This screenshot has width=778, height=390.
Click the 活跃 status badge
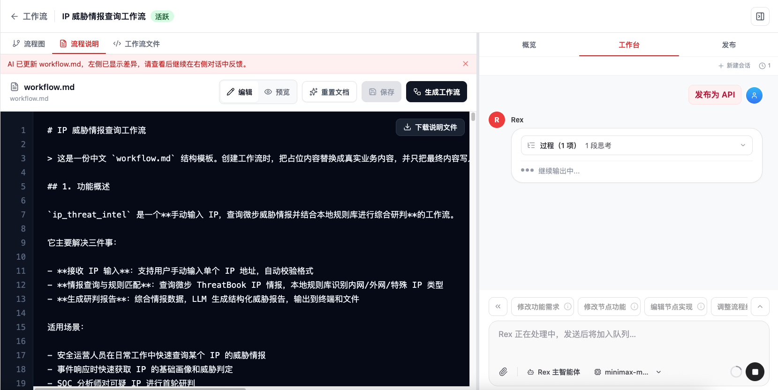coord(162,16)
